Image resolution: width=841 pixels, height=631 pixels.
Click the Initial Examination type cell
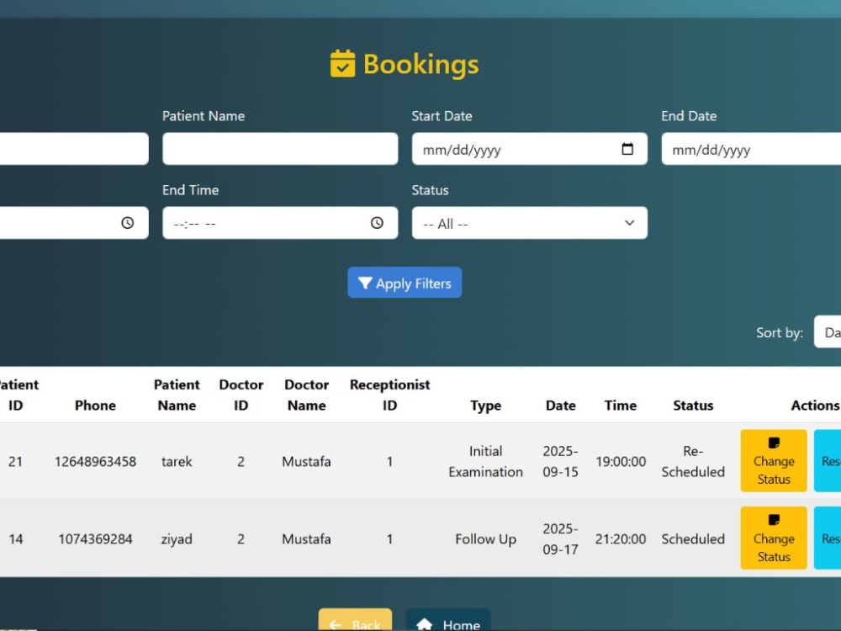[x=485, y=461]
